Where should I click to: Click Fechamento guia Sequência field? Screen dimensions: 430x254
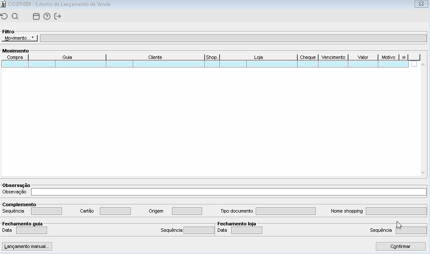(199, 230)
